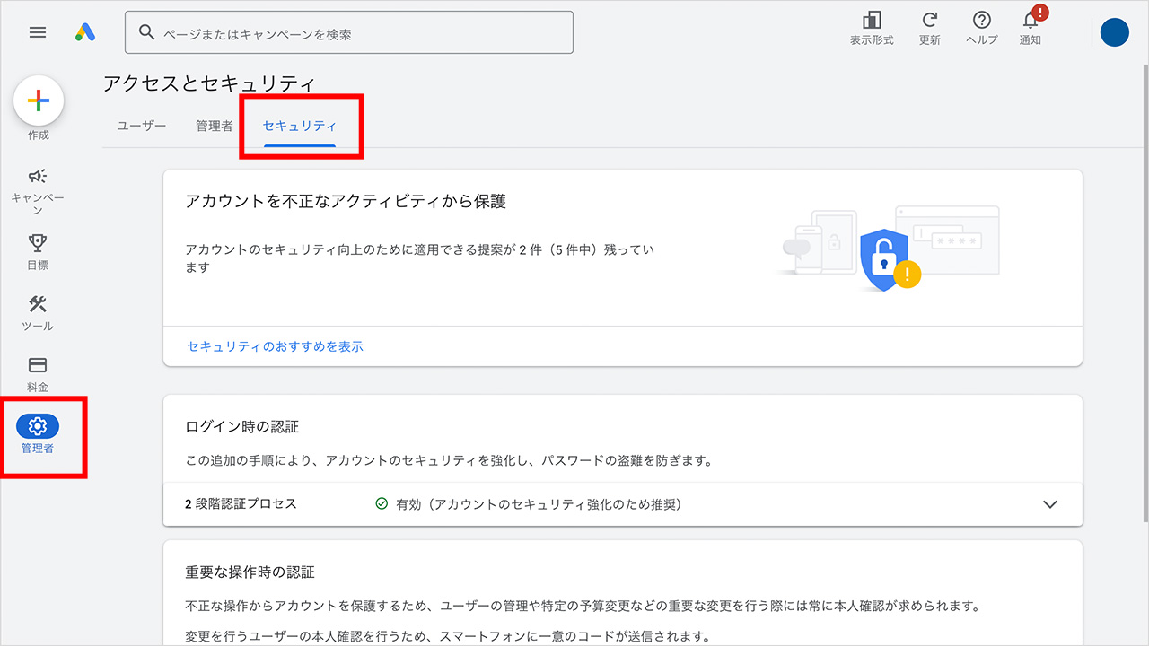Switch to the ユーザー tab
The image size is (1149, 646).
pyautogui.click(x=142, y=127)
